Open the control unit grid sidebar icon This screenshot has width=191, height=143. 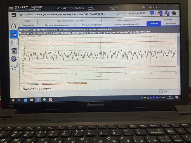pos(14,51)
